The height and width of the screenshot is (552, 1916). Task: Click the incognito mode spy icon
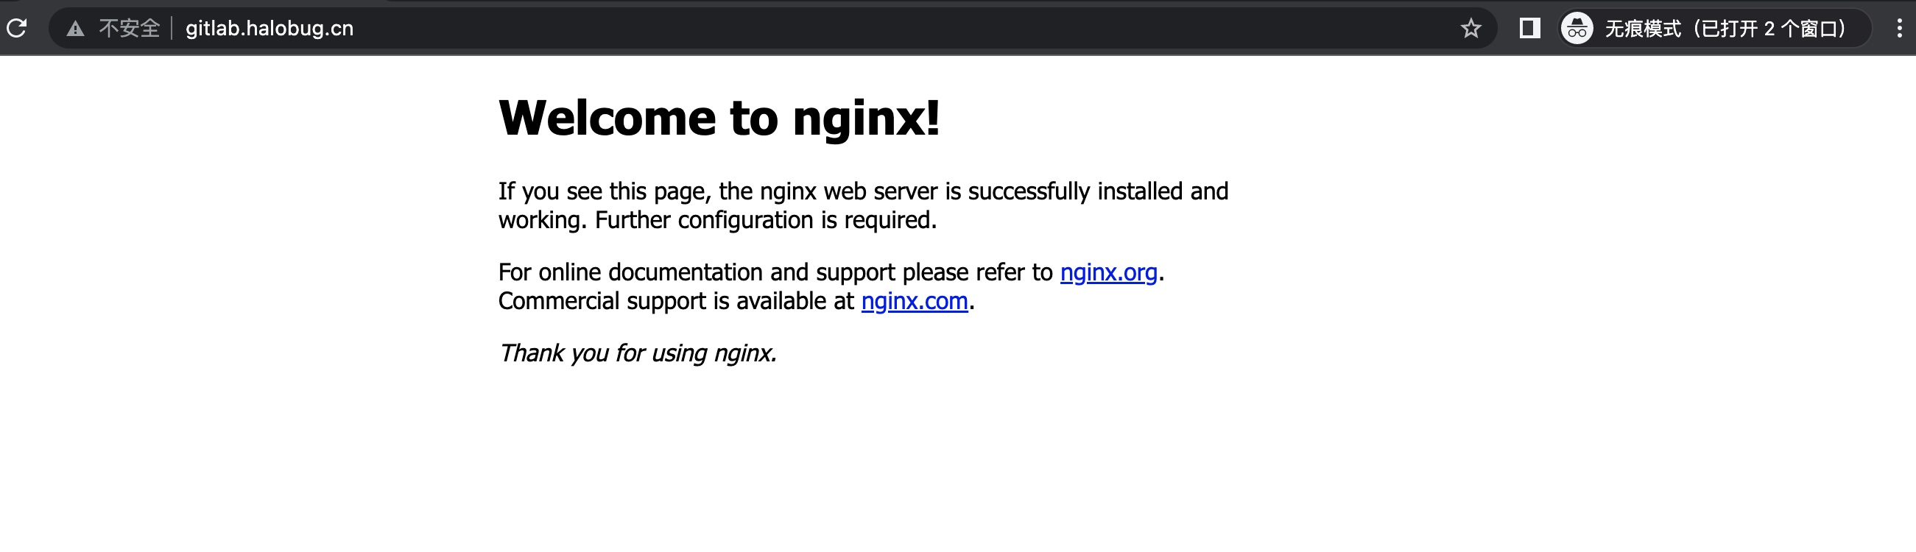tap(1577, 29)
